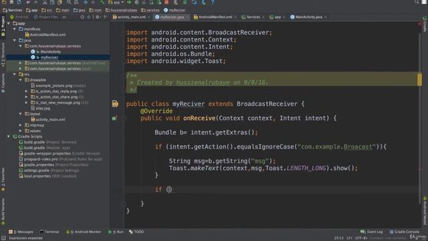Click the Paste toolbar icon
The width and height of the screenshot is (428, 241).
[x=60, y=2]
